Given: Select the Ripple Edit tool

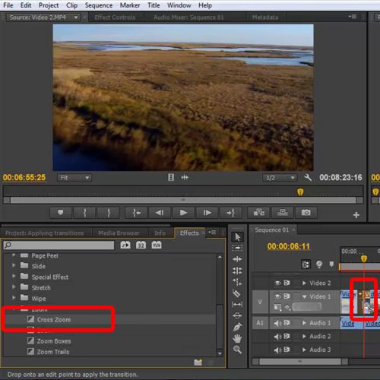Looking at the screenshot, I should 237,259.
